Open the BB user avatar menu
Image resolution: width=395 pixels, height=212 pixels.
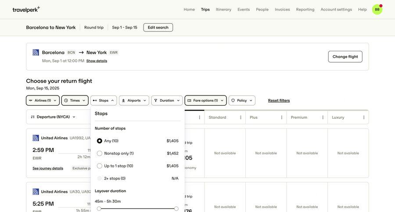[377, 9]
